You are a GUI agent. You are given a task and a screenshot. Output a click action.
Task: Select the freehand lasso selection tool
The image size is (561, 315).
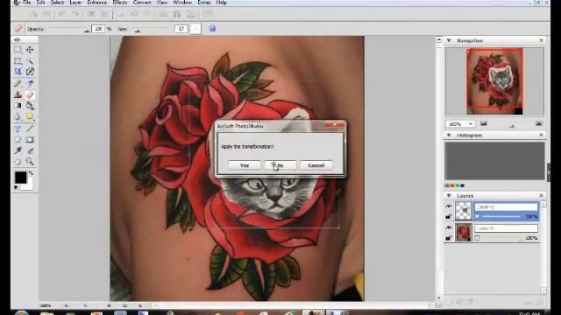(x=18, y=60)
